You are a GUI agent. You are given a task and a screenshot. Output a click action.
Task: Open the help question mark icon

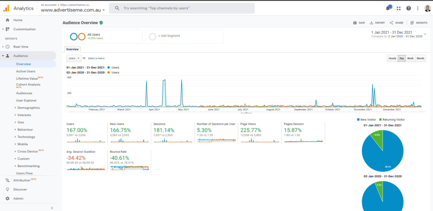click(x=408, y=8)
